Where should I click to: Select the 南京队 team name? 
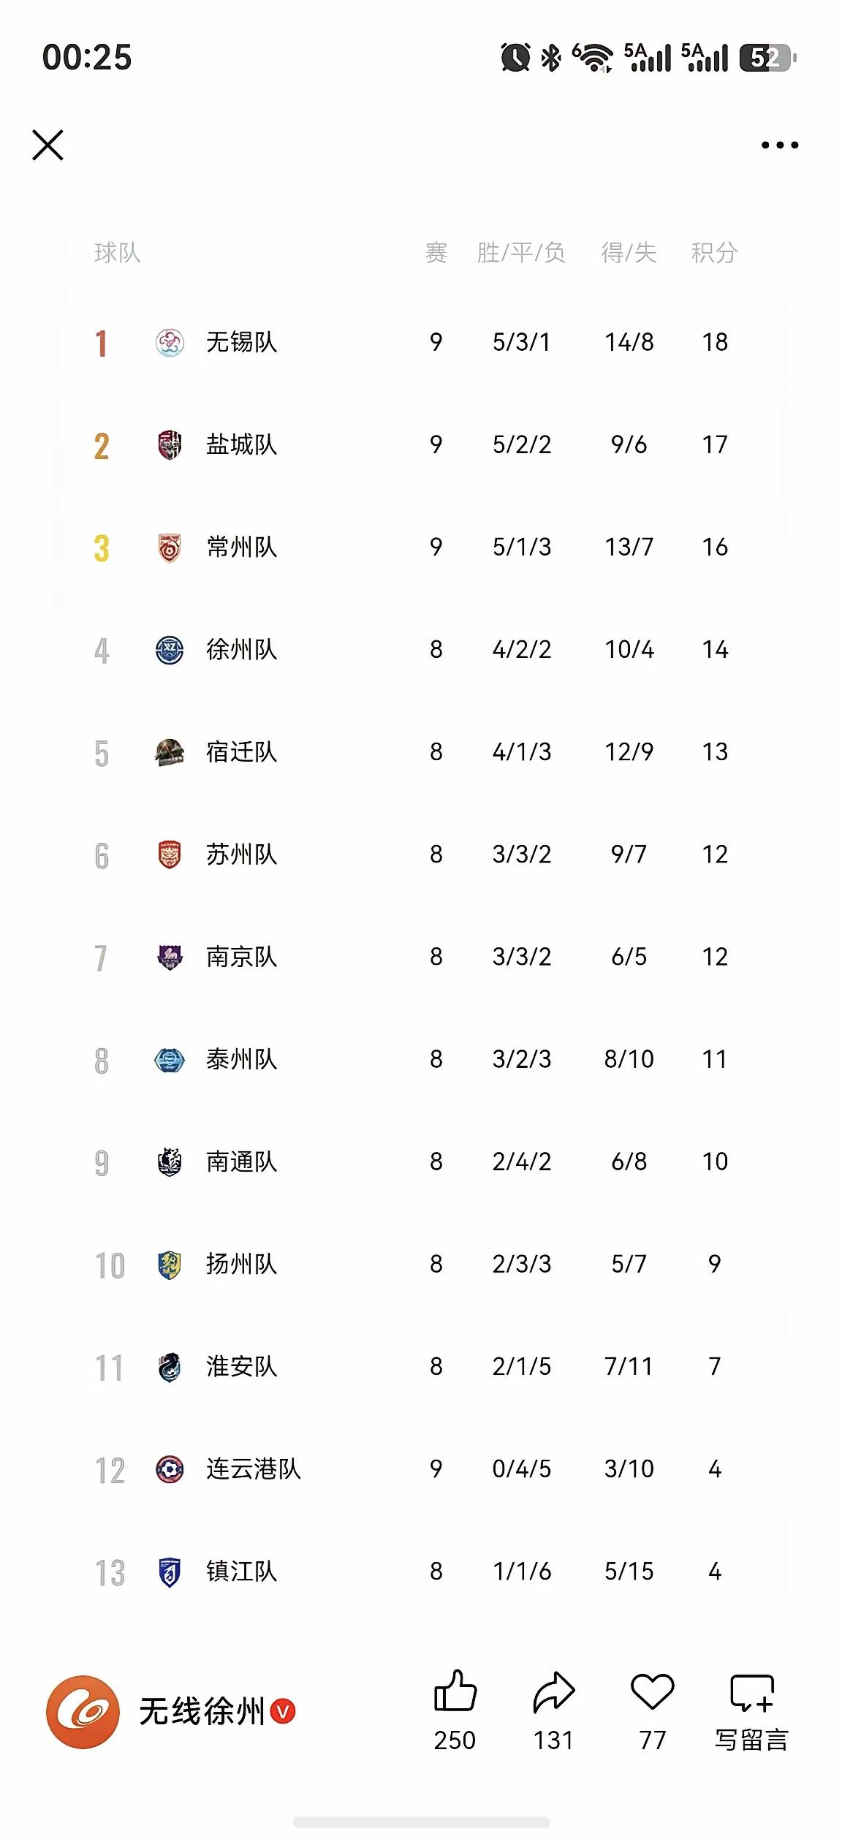tap(242, 957)
